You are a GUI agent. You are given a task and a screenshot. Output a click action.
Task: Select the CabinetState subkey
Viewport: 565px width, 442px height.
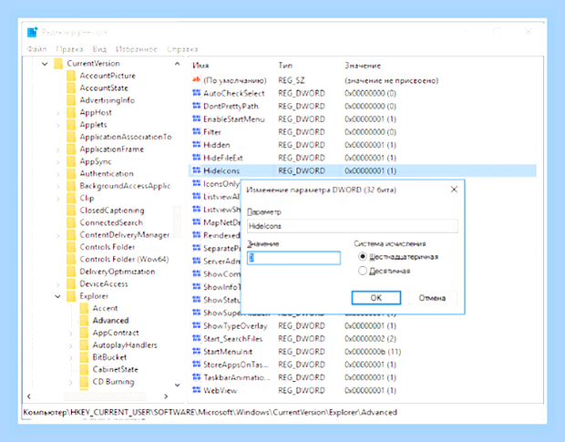(116, 370)
